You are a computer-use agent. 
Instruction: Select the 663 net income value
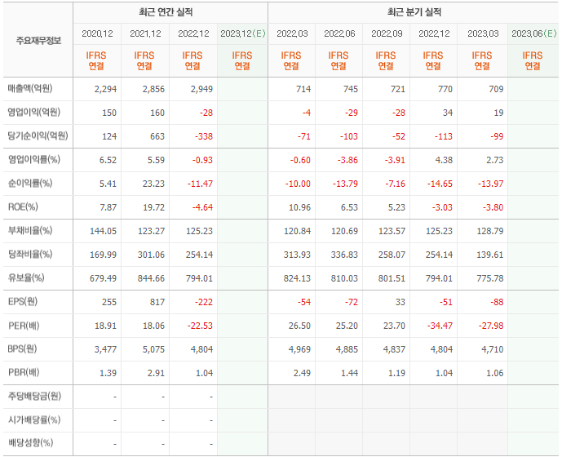tap(157, 136)
